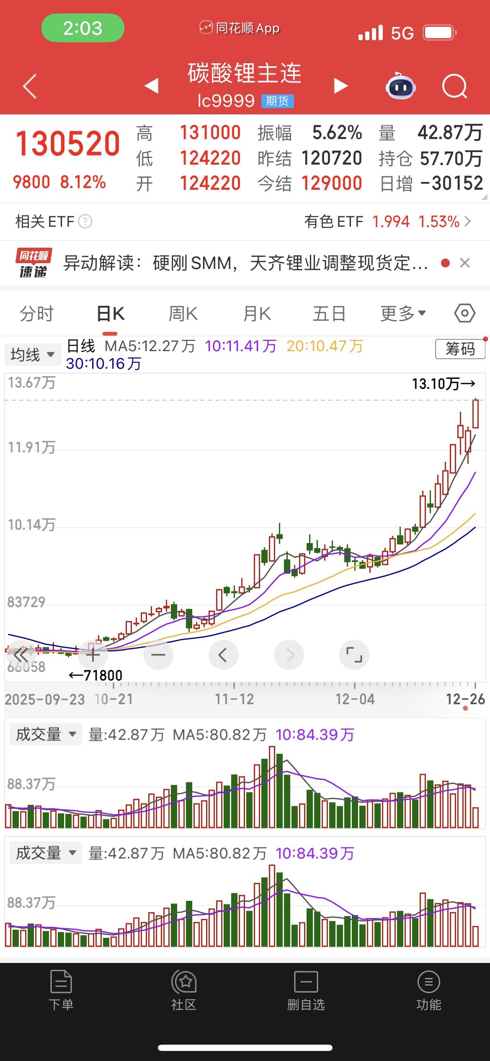This screenshot has width=490, height=1061.
Task: Open the search magnifier icon
Action: pos(455,86)
